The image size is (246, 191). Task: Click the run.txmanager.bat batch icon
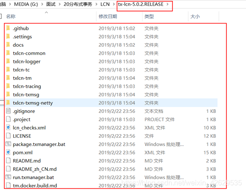coord(8,177)
